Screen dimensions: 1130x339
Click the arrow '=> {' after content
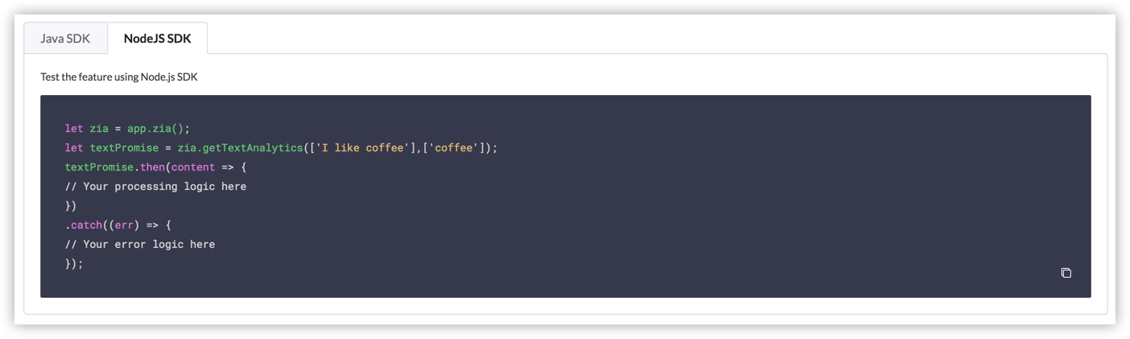(234, 167)
